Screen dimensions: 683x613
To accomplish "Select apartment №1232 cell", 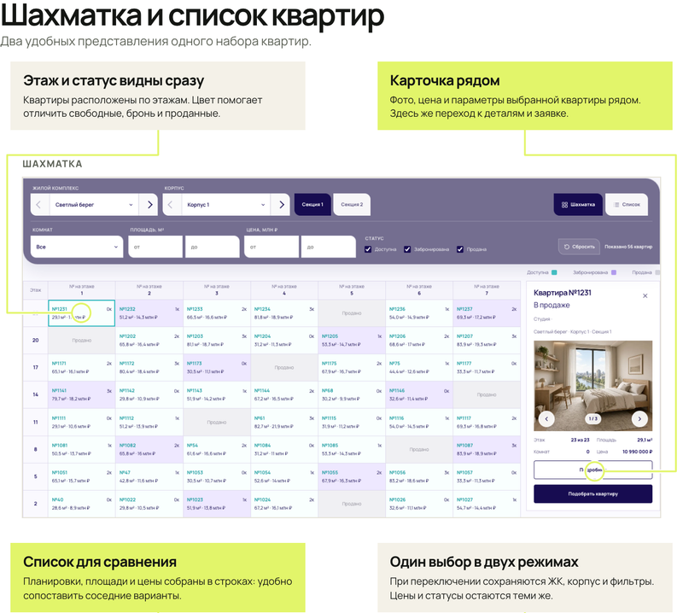I will [149, 313].
